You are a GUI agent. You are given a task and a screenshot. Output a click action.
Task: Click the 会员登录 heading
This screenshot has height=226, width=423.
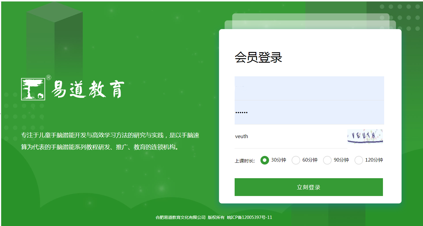(x=258, y=57)
